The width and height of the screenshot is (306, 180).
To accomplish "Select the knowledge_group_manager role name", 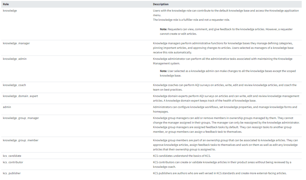I will pyautogui.click(x=21, y=118).
